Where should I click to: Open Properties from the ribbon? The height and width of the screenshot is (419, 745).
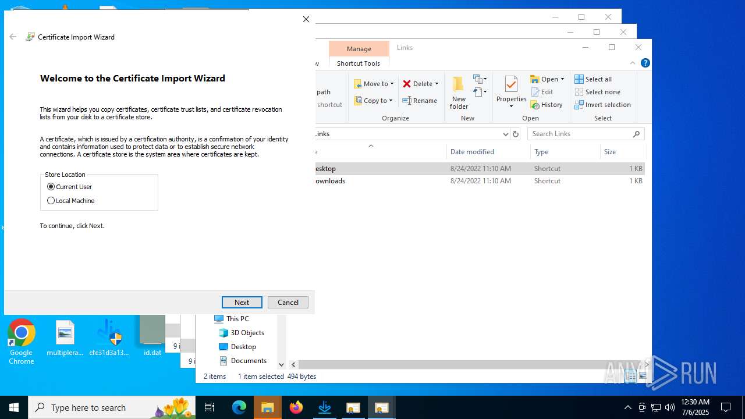coord(512,88)
